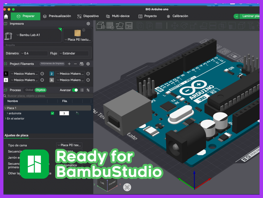The height and width of the screenshot is (198, 263).
Task: Click the reset view cube icon
Action: (127, 187)
